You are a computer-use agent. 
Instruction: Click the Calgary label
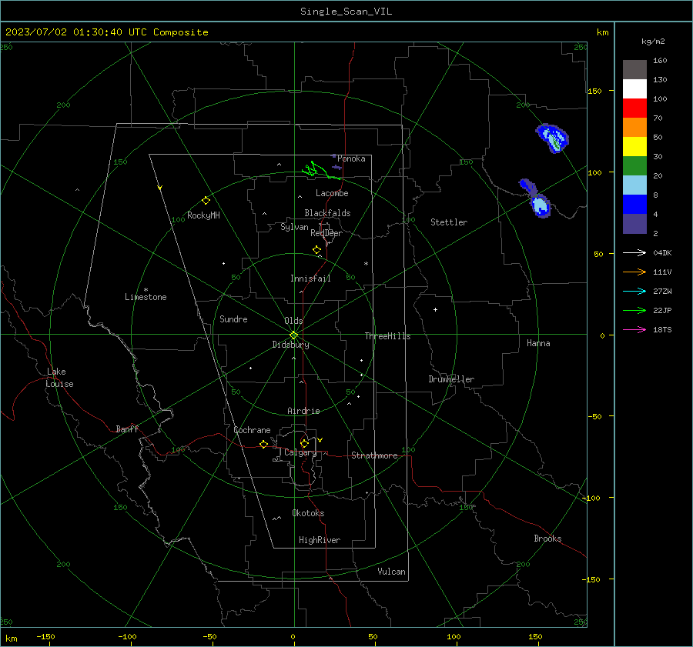point(300,452)
